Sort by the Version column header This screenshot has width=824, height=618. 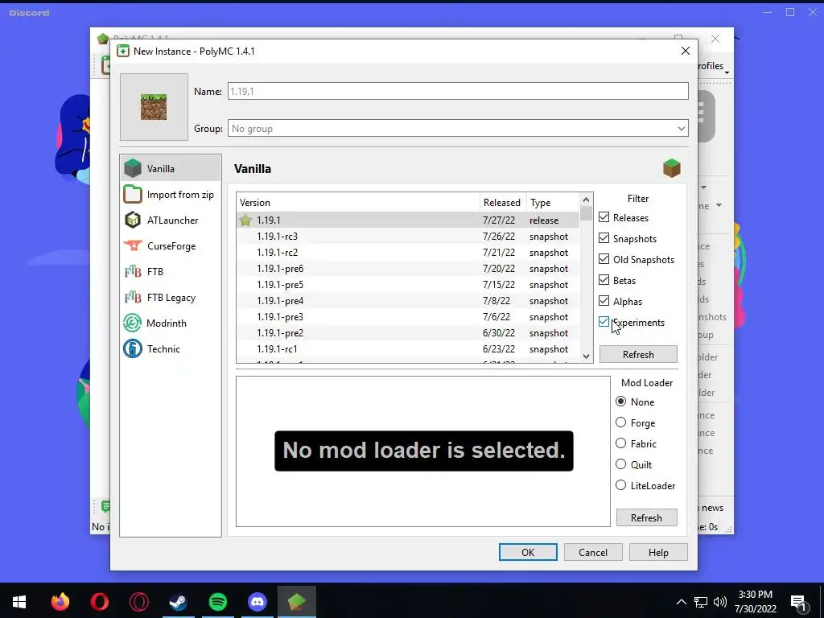click(x=358, y=202)
